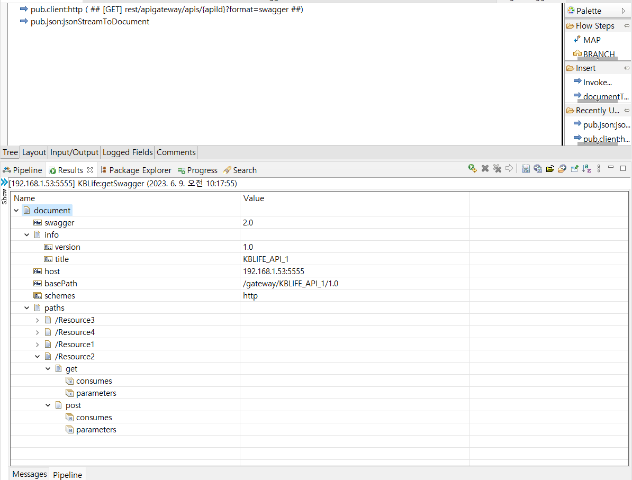Open the Package Explorer tab
Screen dimensions: 632x480
tap(140, 170)
